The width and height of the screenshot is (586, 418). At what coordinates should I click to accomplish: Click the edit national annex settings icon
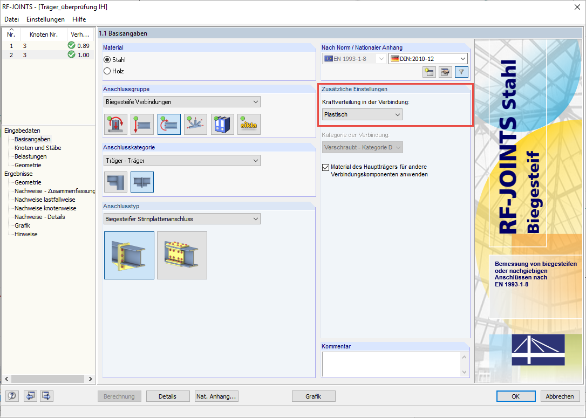pos(445,72)
